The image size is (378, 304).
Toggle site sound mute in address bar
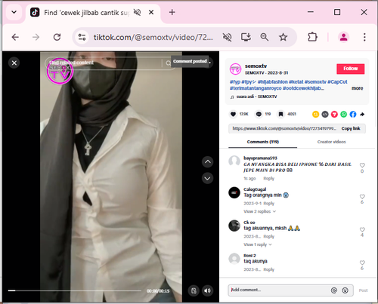(x=227, y=37)
